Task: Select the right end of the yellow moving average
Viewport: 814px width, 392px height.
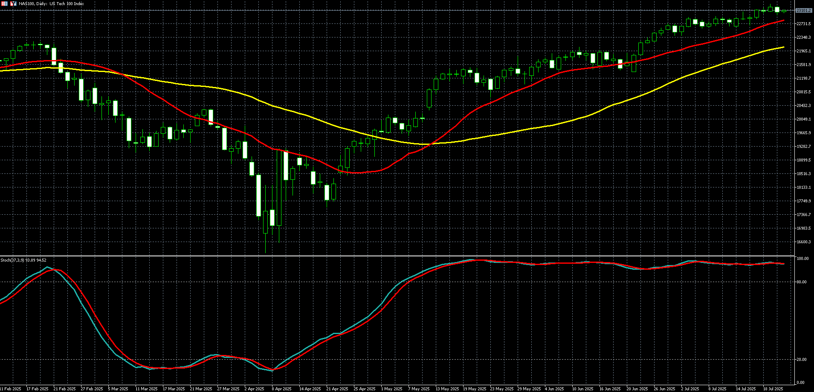Action: point(784,47)
